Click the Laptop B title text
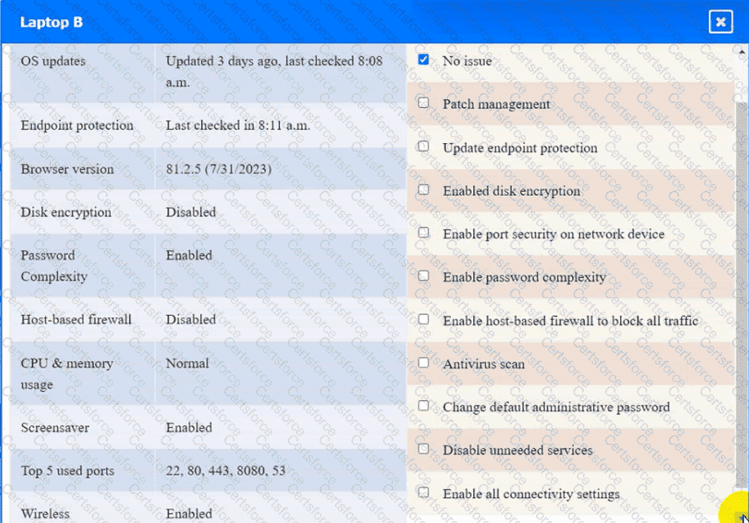749x523 pixels. pyautogui.click(x=51, y=23)
